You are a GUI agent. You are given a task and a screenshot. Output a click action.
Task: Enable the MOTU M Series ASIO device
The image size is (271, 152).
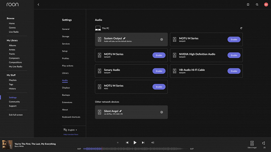tap(159, 87)
